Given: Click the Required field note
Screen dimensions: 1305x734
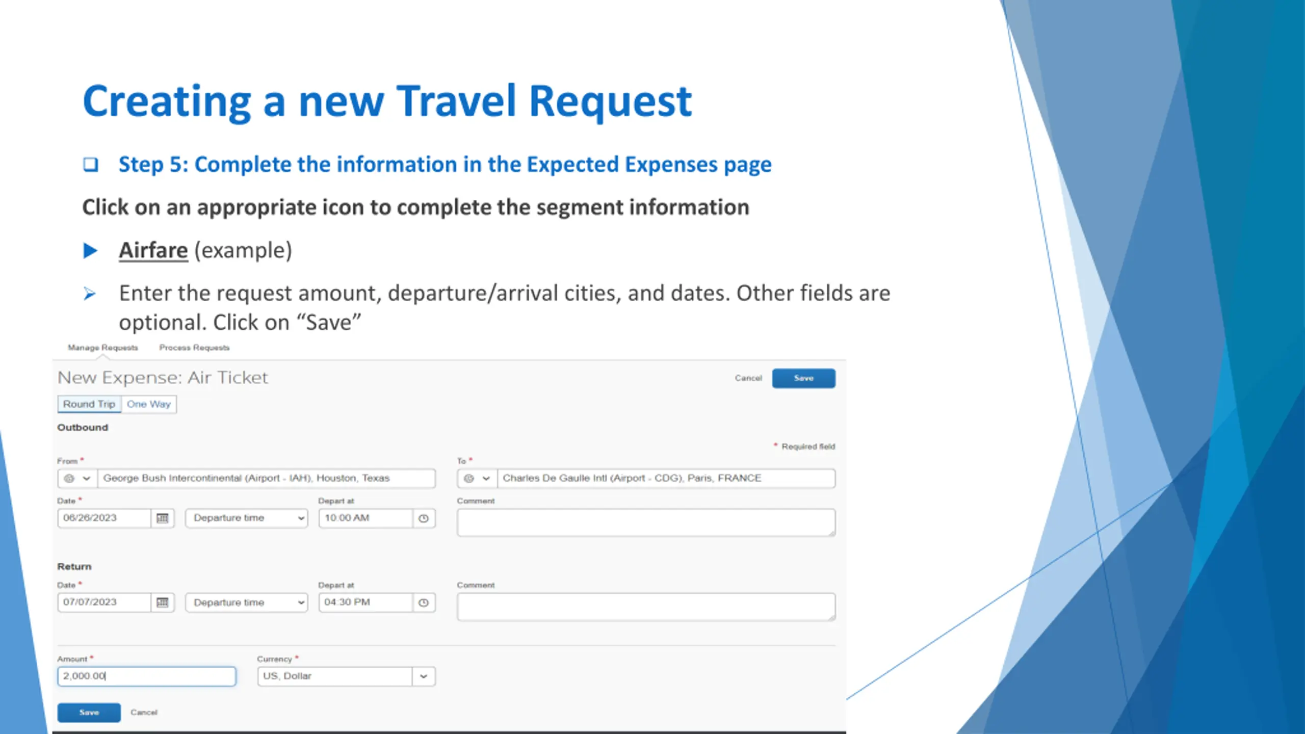Looking at the screenshot, I should tap(804, 447).
